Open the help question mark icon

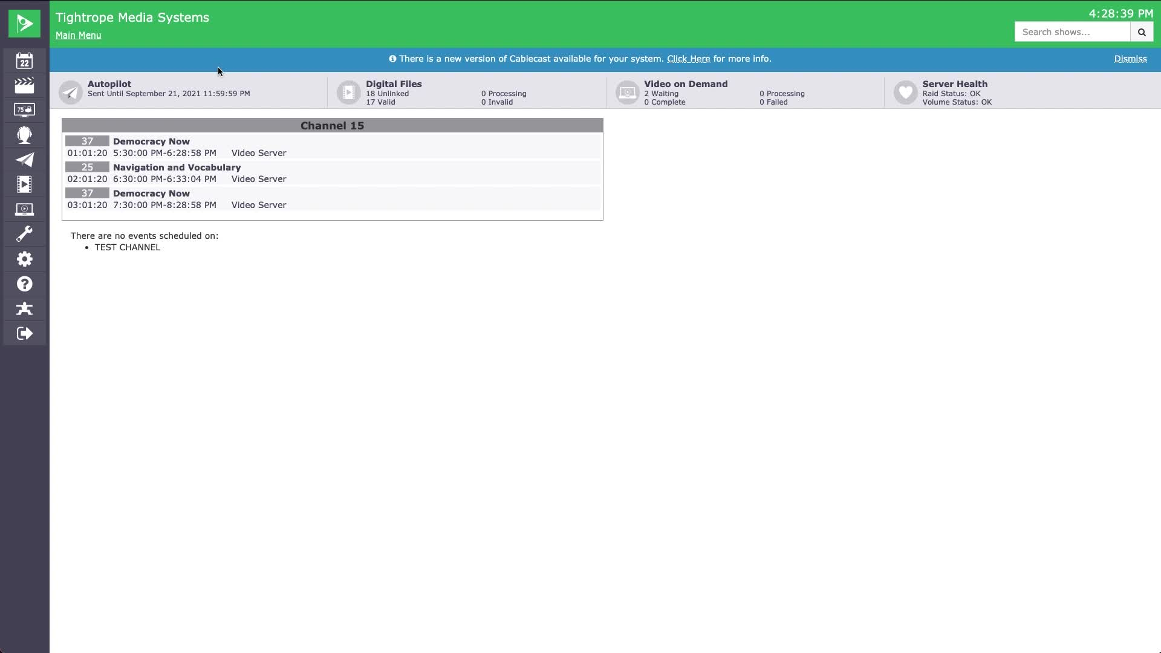[24, 284]
